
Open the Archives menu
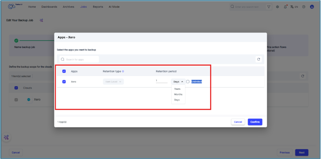click(69, 7)
